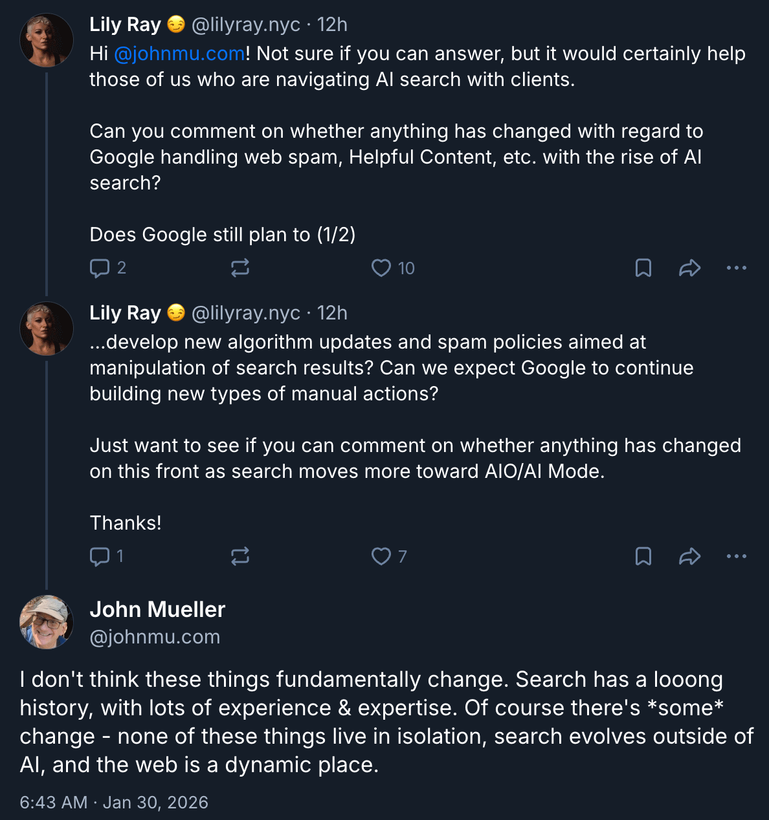
Task: Open Lily Ray's avatar on first post
Action: coord(47,40)
